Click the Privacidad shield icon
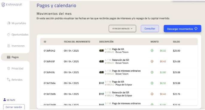205x110 pixels. 9,68
